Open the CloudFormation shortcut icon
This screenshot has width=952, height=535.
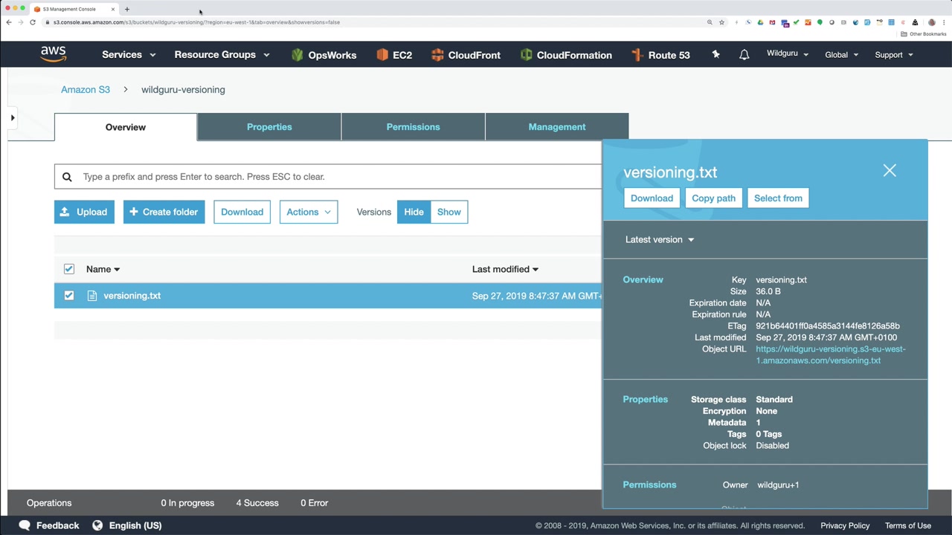[x=527, y=55]
